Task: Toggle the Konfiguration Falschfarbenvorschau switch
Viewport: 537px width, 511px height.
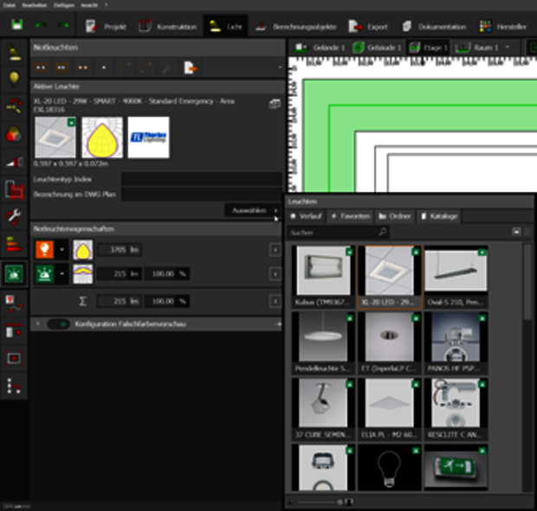Action: pyautogui.click(x=59, y=323)
